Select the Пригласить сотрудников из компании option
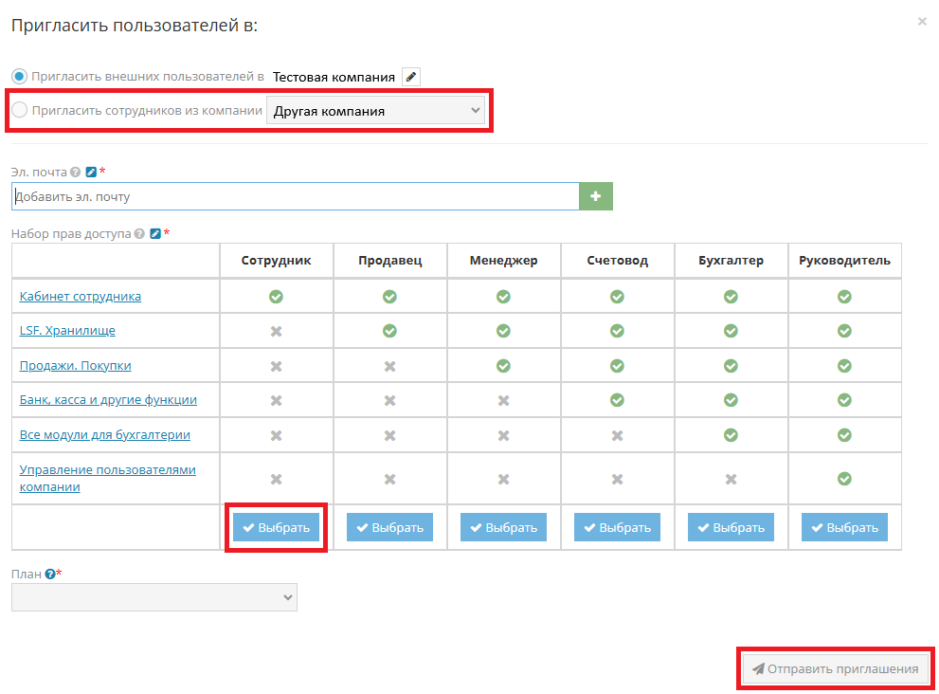This screenshot has width=939, height=694. click(19, 109)
